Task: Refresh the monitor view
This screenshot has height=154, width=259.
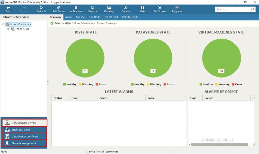Action: tap(41, 9)
